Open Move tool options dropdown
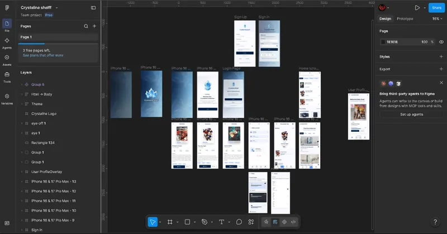Viewport: 447px width, 234px height. (x=160, y=222)
